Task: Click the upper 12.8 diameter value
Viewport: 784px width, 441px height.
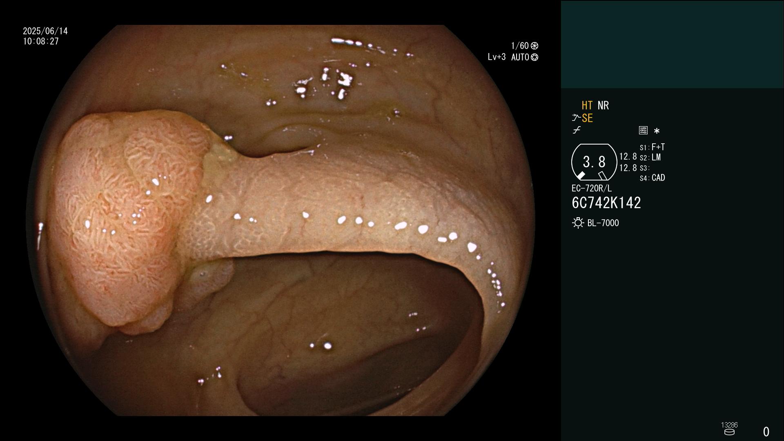Action: [x=628, y=156]
